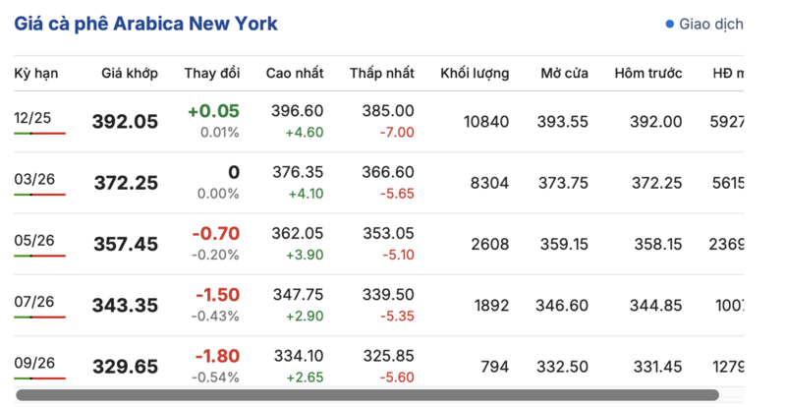The height and width of the screenshot is (407, 786).
Task: Click the Cao nhất column header
Action: [295, 74]
